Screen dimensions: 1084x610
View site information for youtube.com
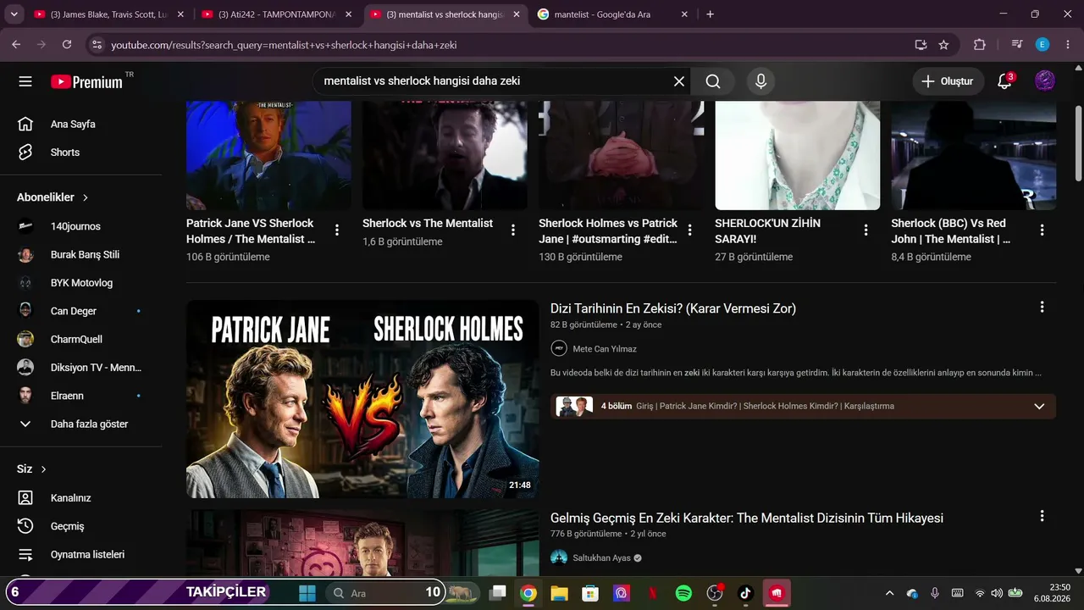click(x=97, y=44)
